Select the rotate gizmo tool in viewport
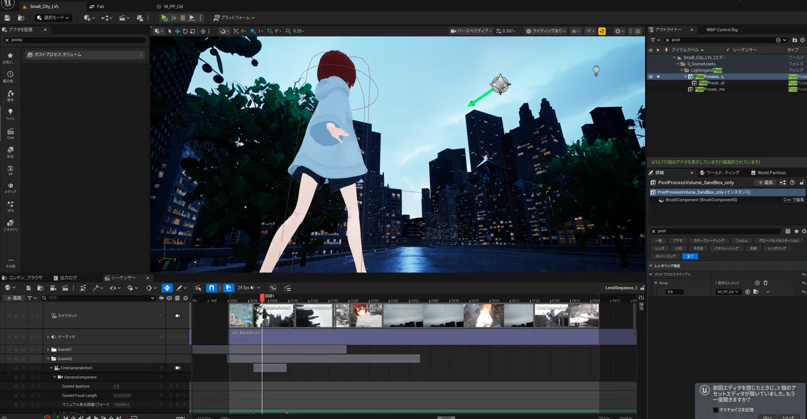807x419 pixels. coord(186,31)
